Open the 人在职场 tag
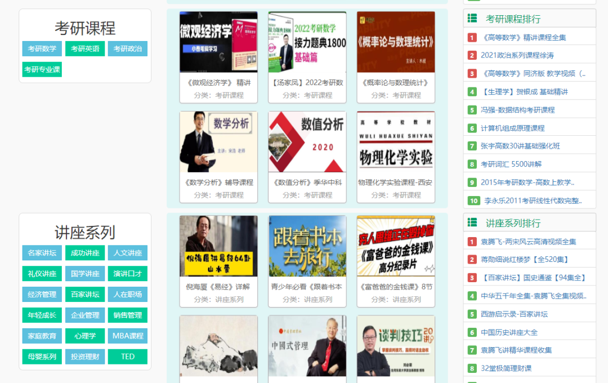The image size is (608, 383). [128, 295]
